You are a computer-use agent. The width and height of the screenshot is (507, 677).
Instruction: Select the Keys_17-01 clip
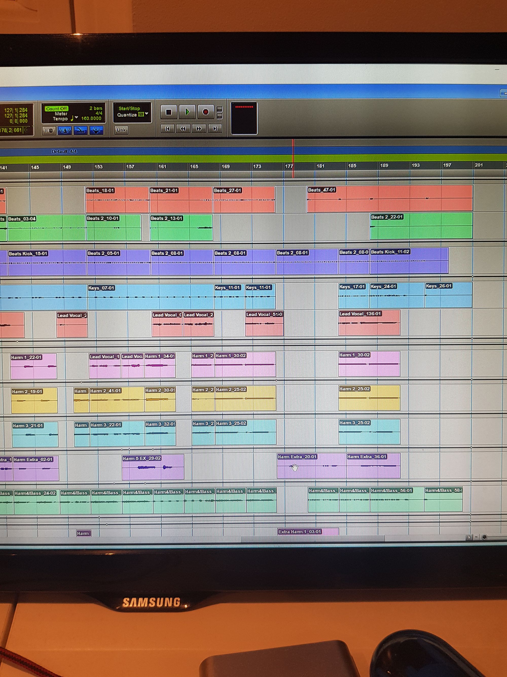pos(354,295)
